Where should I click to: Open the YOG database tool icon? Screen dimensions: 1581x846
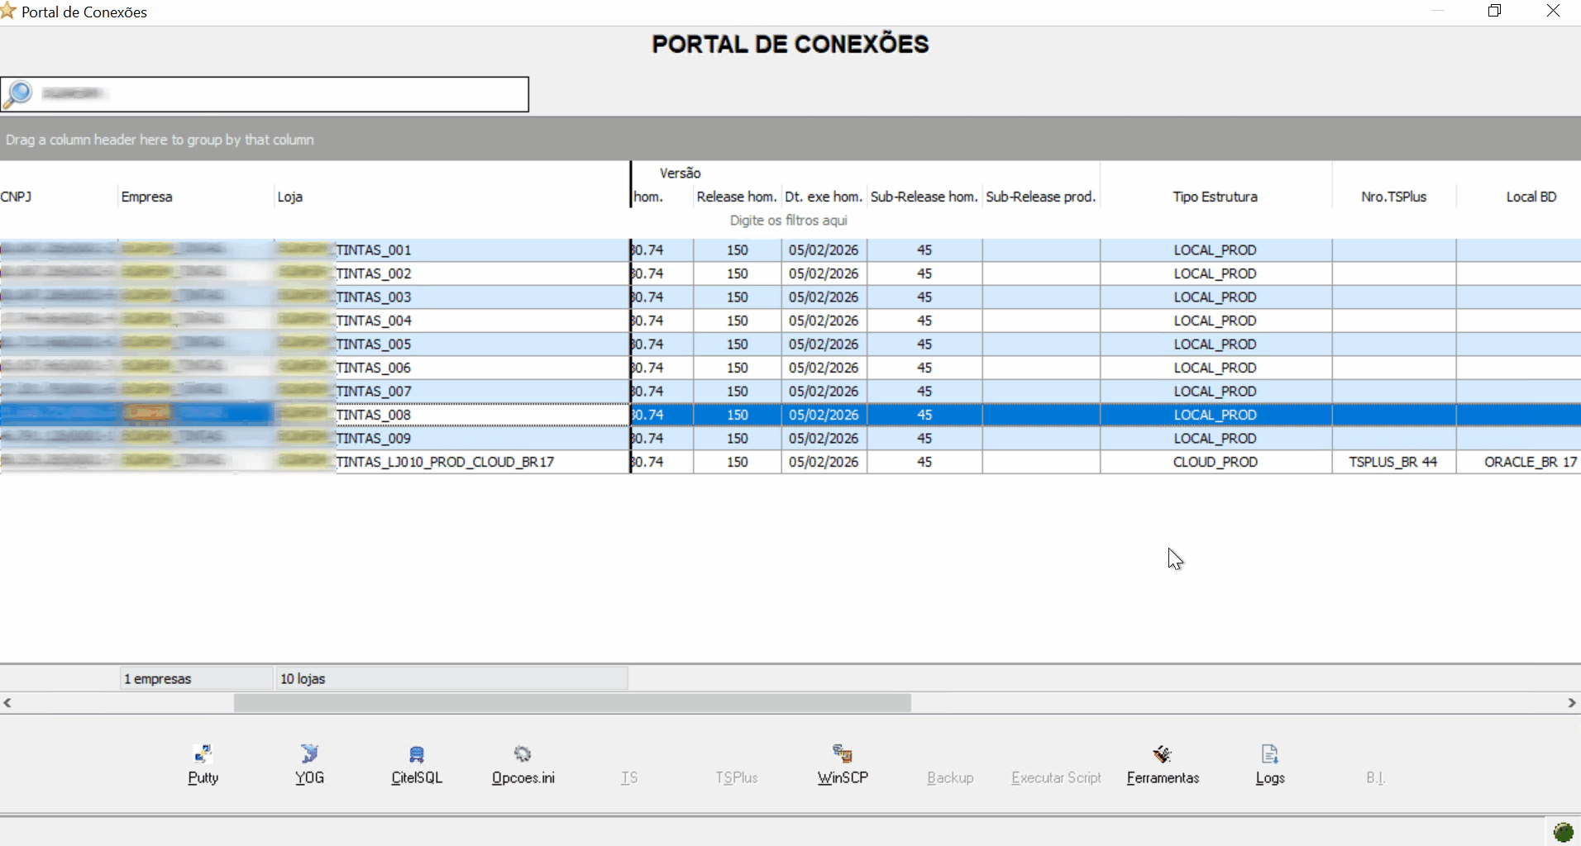click(x=309, y=753)
